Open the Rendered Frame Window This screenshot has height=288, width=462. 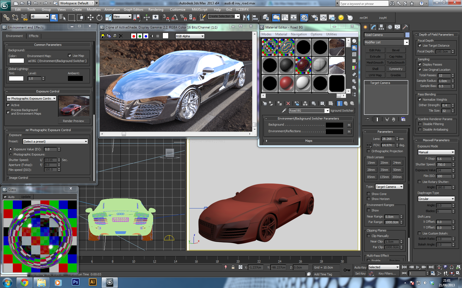tap(323, 18)
